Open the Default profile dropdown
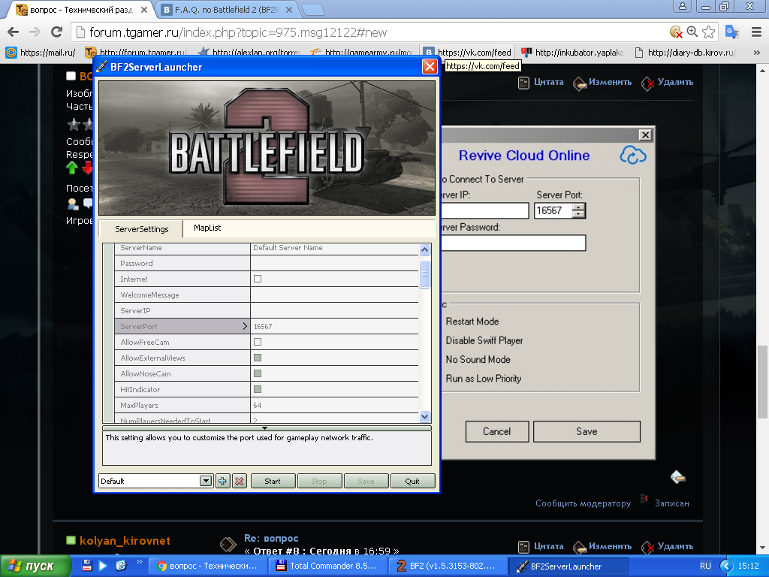This screenshot has width=769, height=577. pyautogui.click(x=205, y=481)
